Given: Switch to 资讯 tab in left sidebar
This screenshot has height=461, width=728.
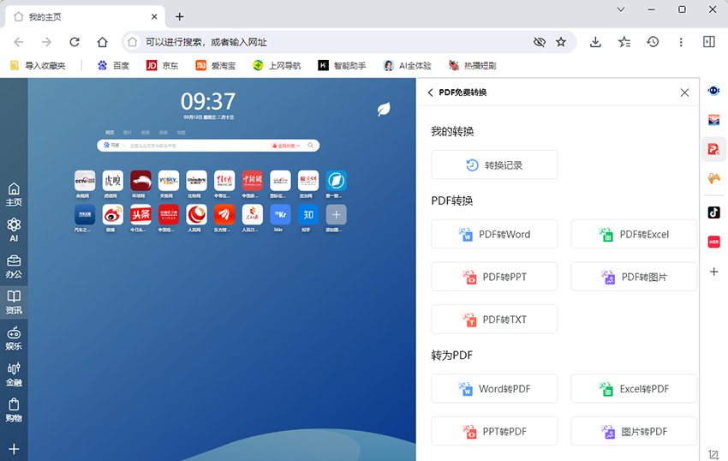Looking at the screenshot, I should (14, 302).
